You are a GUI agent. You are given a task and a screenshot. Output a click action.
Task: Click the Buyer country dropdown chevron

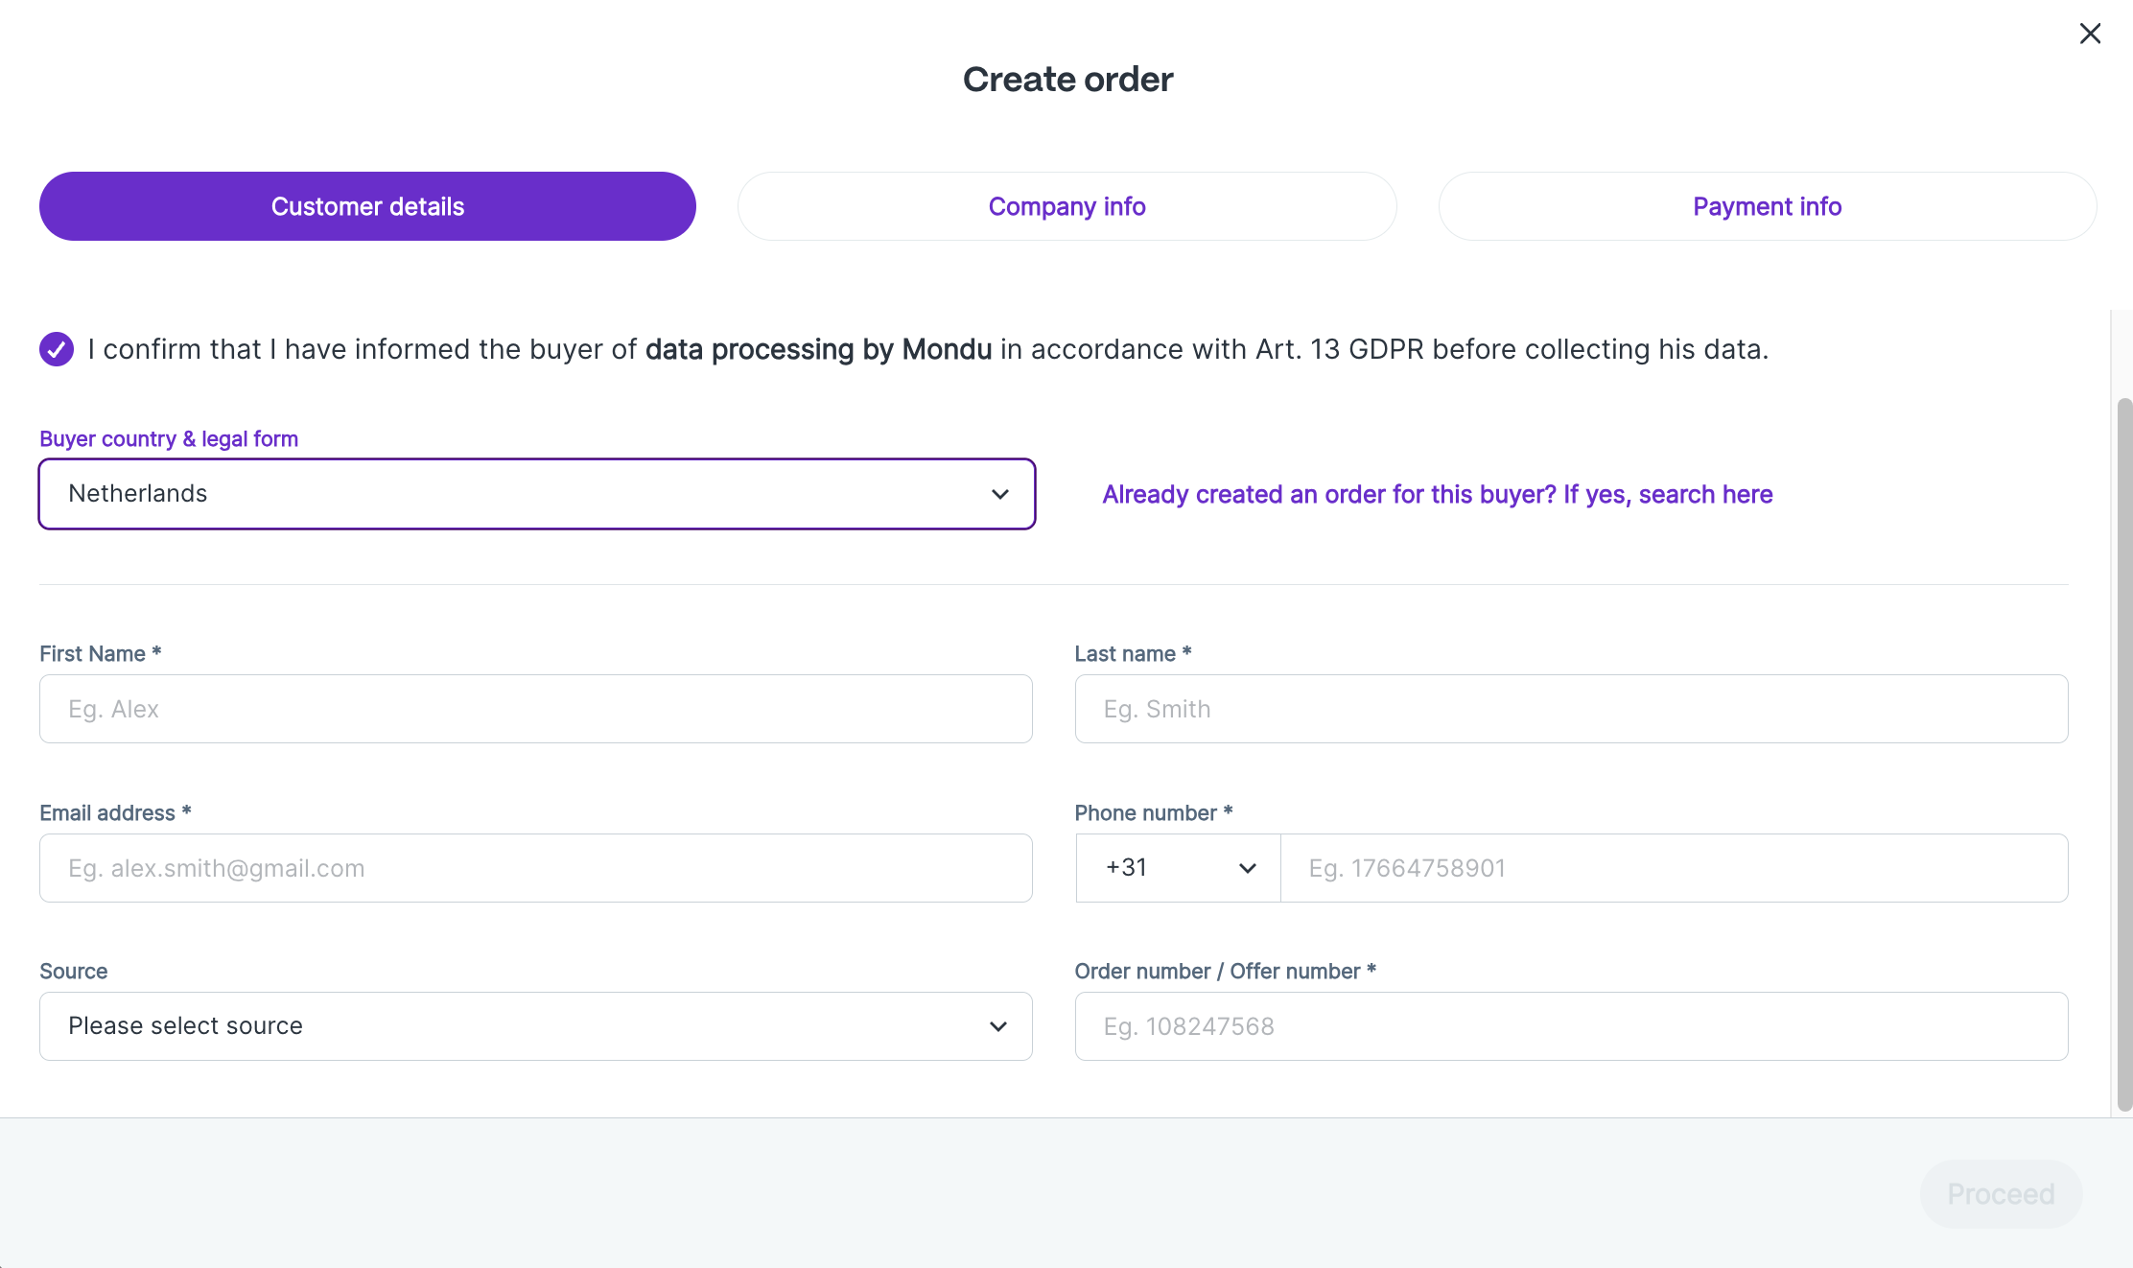[x=1000, y=494]
